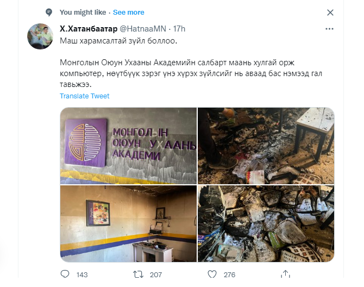Image resolution: width=364 pixels, height=287 pixels.
Task: Like the tweet with heart icon
Action: (x=212, y=274)
